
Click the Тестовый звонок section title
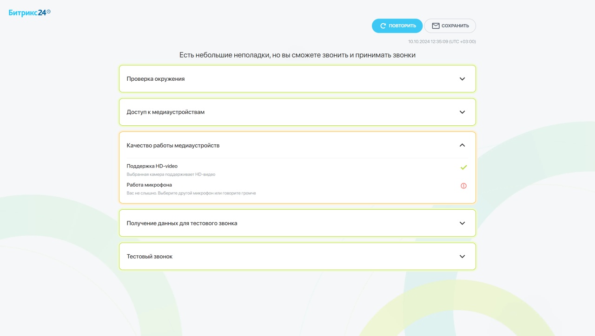(149, 257)
